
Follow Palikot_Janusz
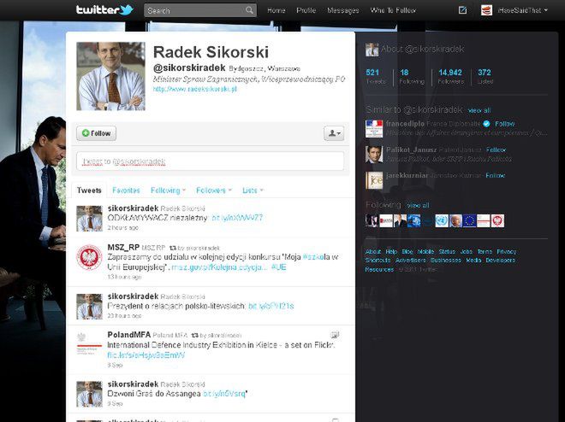point(496,149)
